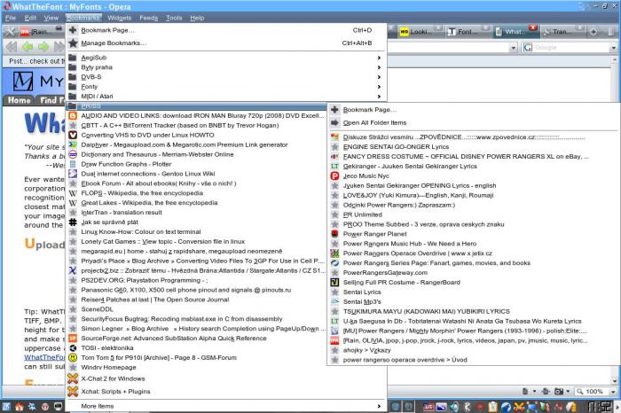Open the Tools menu
Viewport: 621px width, 413px height.
click(174, 18)
